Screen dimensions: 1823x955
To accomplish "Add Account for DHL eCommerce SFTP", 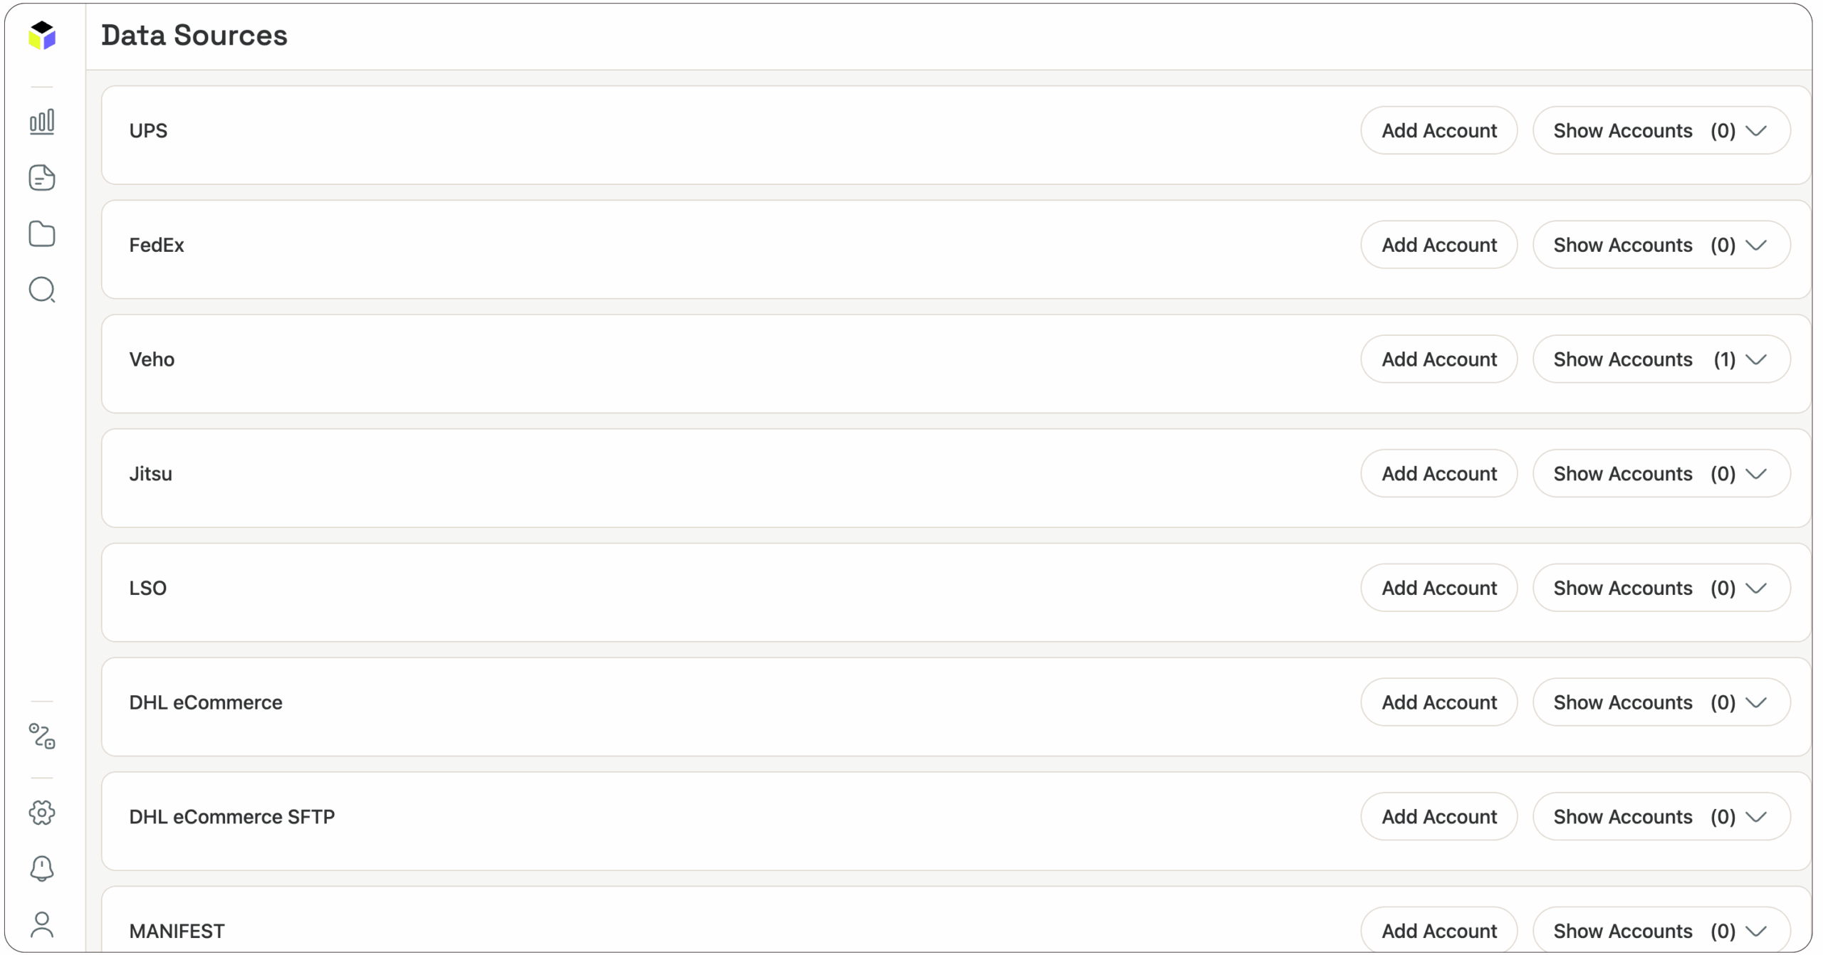I will [1439, 816].
